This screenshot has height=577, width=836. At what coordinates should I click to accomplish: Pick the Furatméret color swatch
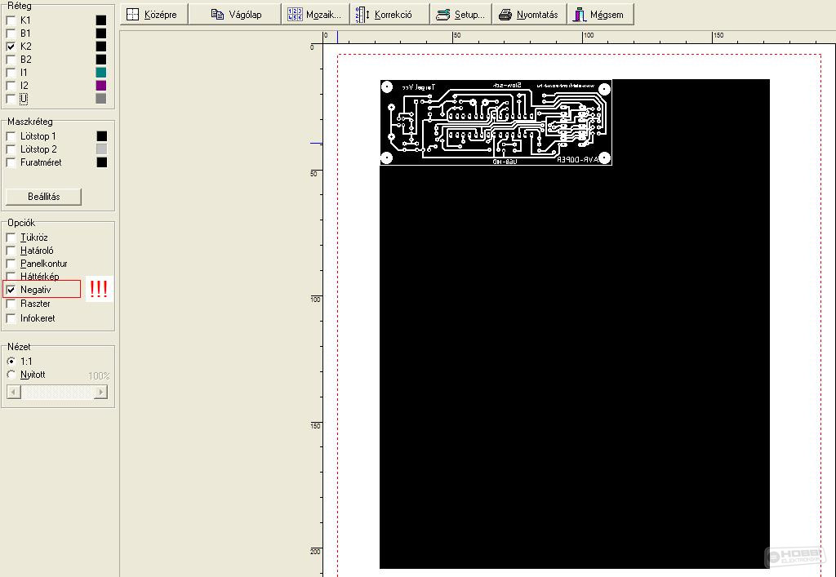[x=102, y=162]
